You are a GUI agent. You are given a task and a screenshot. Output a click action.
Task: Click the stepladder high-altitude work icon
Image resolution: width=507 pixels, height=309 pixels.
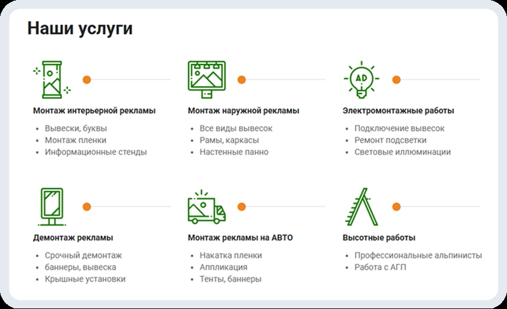[361, 207]
